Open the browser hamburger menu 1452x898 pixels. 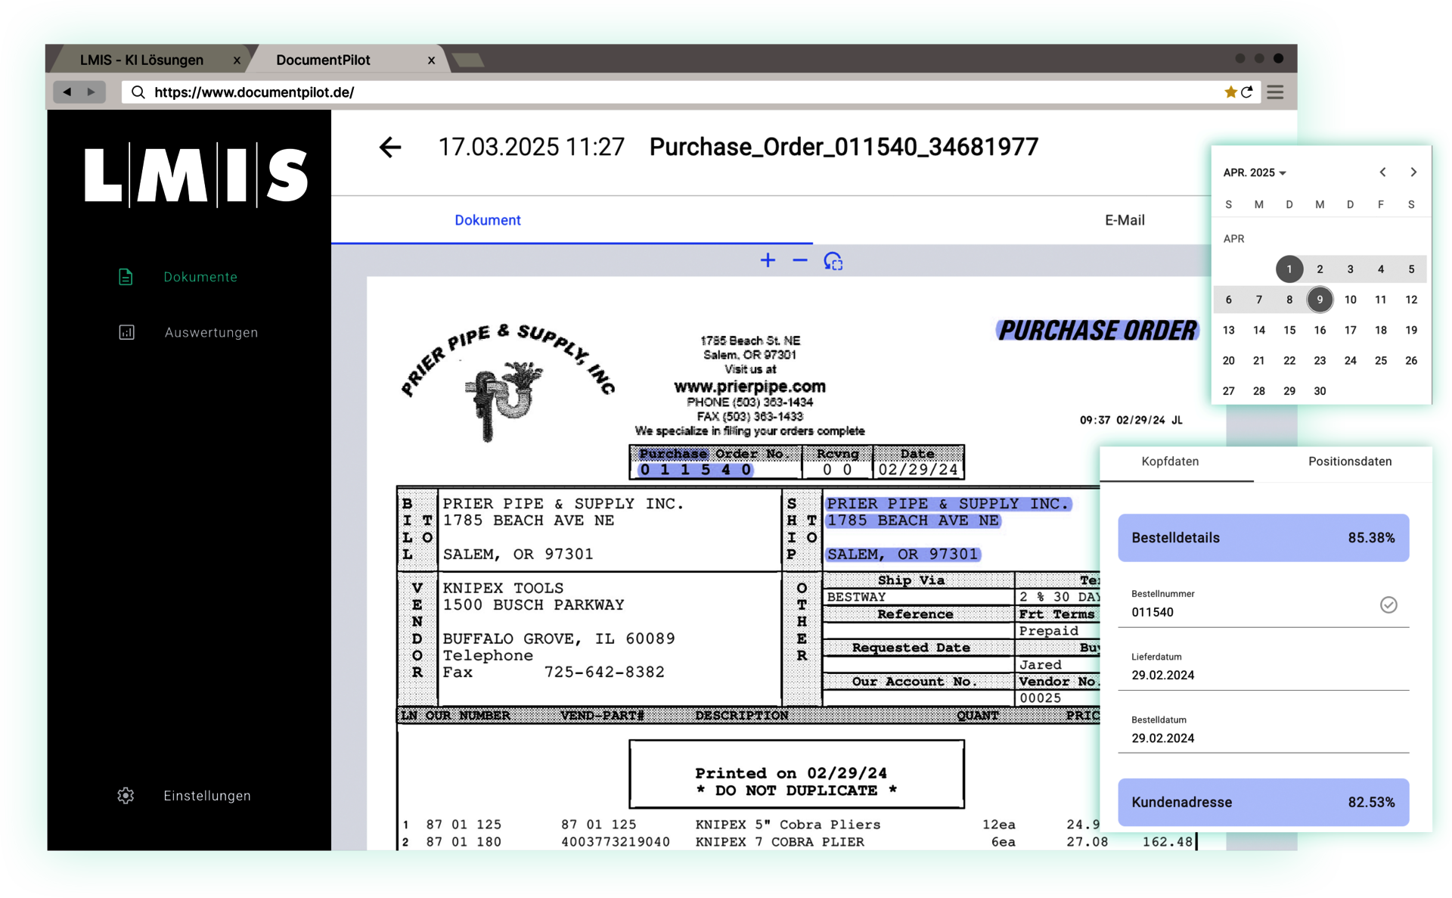pos(1275,92)
